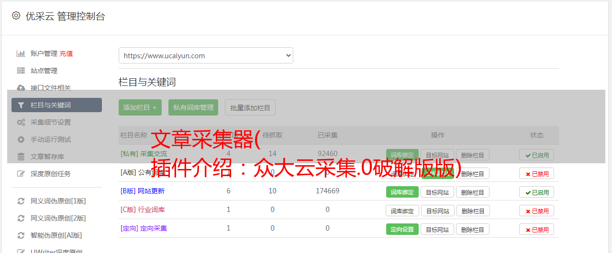612x253 pixels.
Task: Click the count 6 in the 网站更新 row
Action: (229, 191)
